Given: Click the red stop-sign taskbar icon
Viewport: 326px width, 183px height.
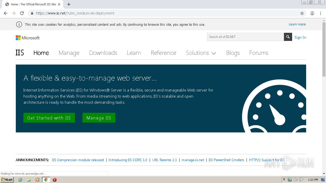Looking at the screenshot, I should point(55,180).
